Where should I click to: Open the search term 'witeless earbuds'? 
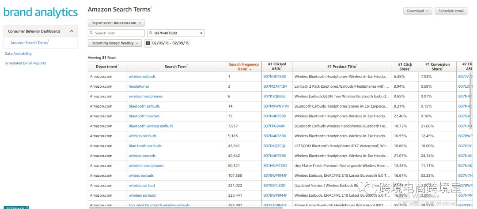(x=142, y=195)
